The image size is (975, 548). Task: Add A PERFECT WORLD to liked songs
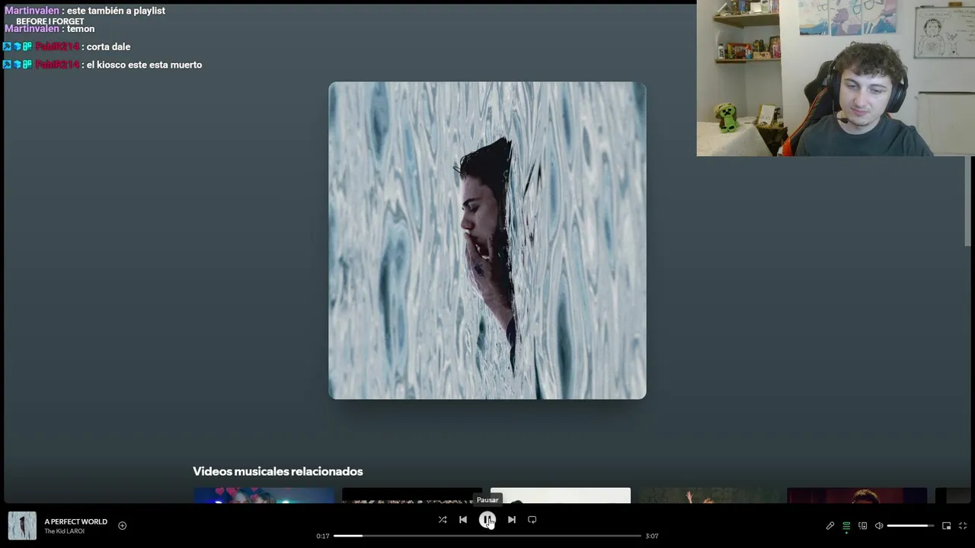122,525
